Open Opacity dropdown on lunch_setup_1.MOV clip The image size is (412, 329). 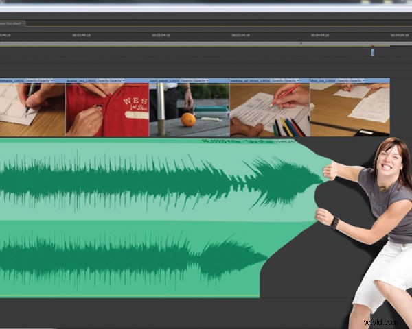click(195, 81)
